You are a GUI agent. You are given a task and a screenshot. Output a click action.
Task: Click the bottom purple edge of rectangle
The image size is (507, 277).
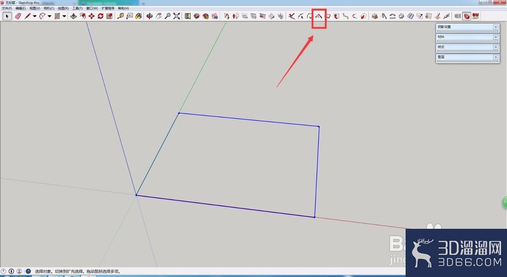[226, 206]
